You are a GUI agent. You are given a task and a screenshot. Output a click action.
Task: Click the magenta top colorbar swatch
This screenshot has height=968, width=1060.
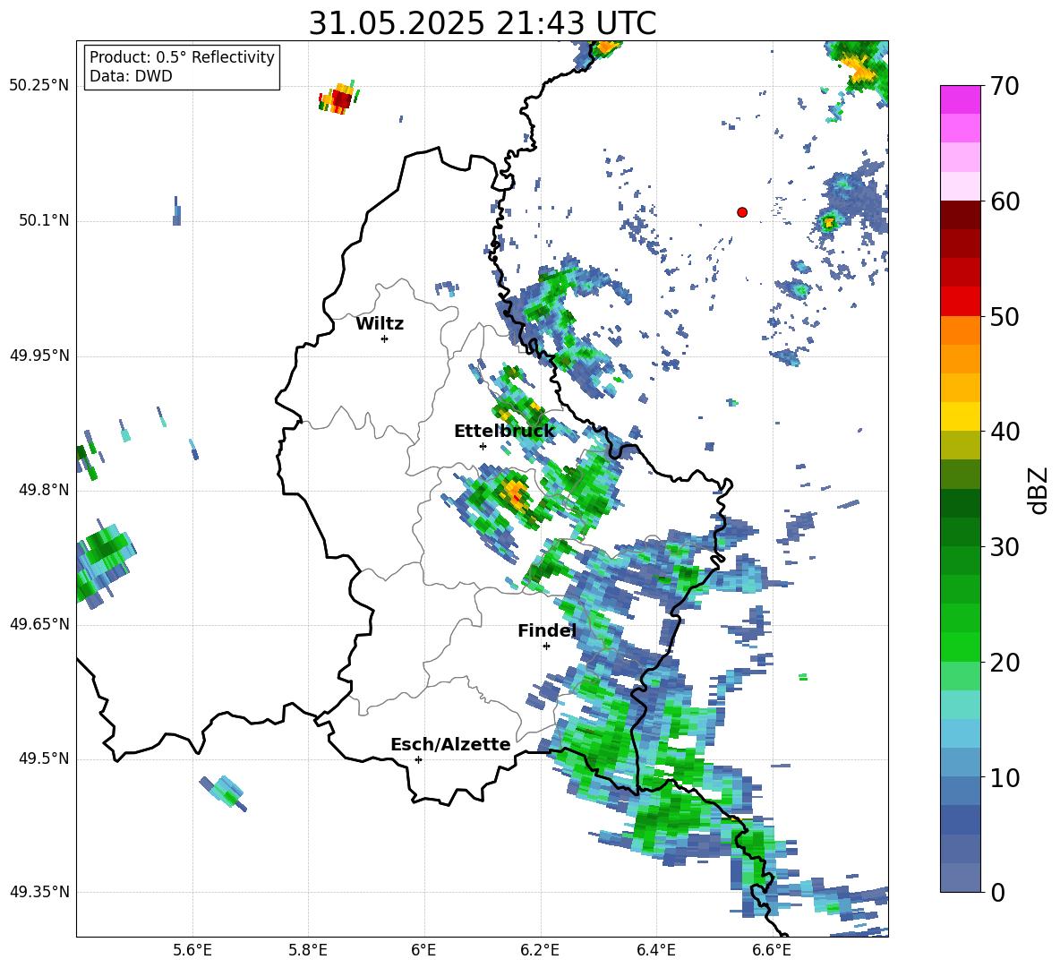coord(960,100)
